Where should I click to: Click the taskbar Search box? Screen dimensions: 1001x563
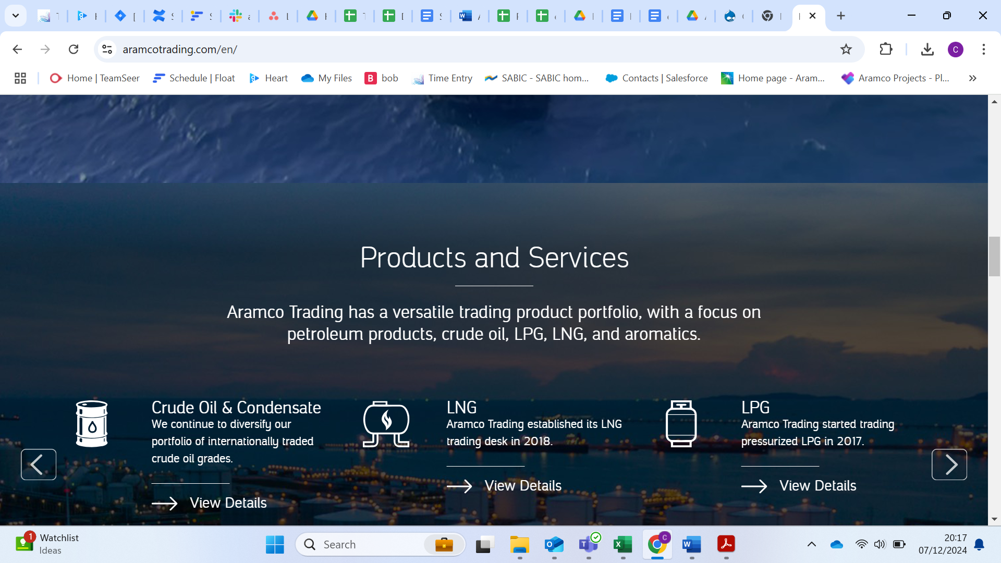tap(381, 545)
